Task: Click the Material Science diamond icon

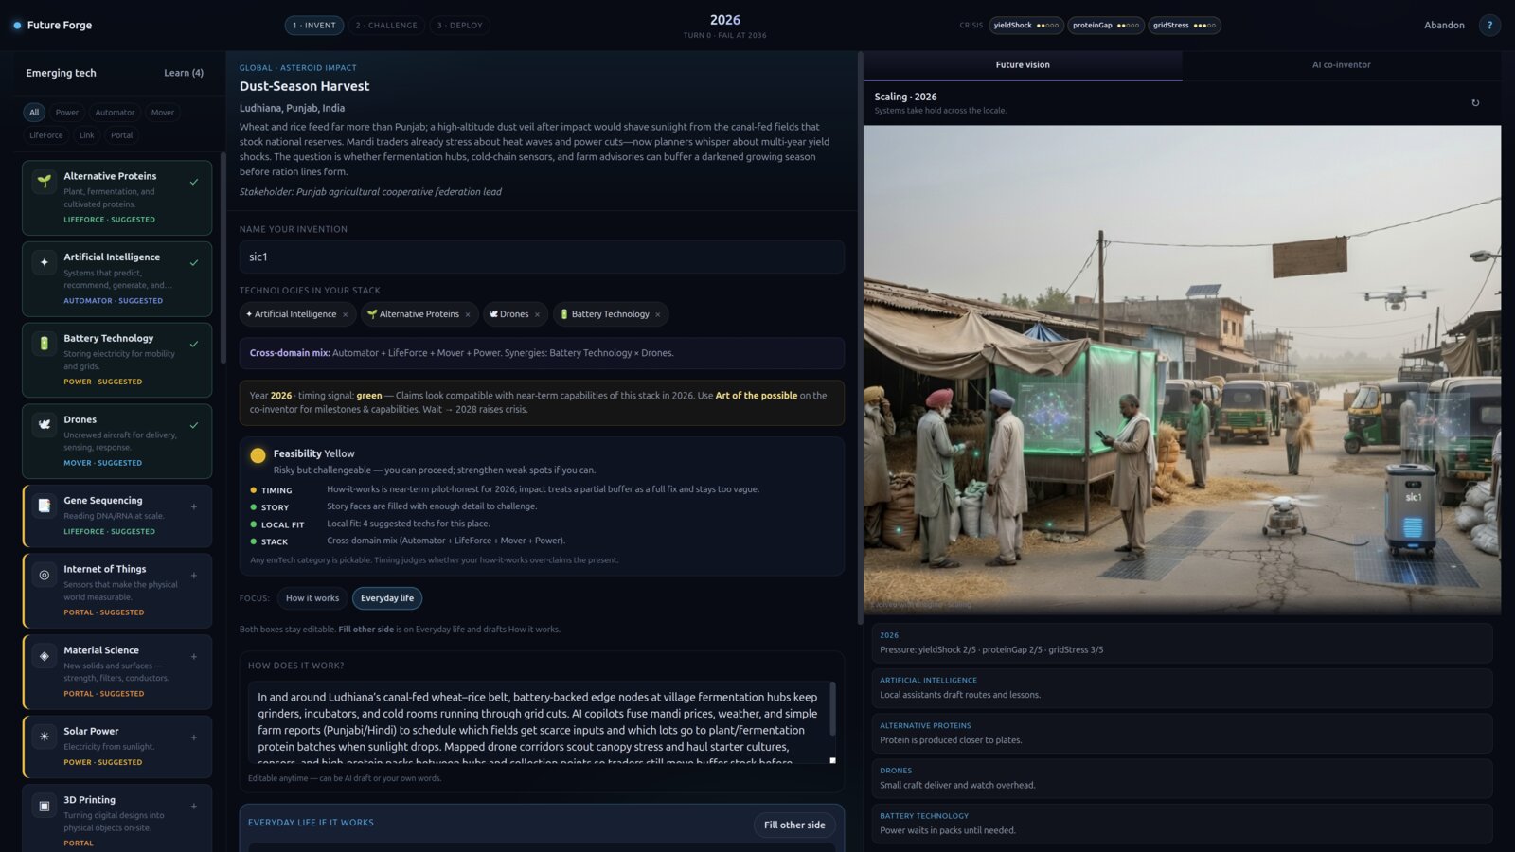Action: point(44,656)
